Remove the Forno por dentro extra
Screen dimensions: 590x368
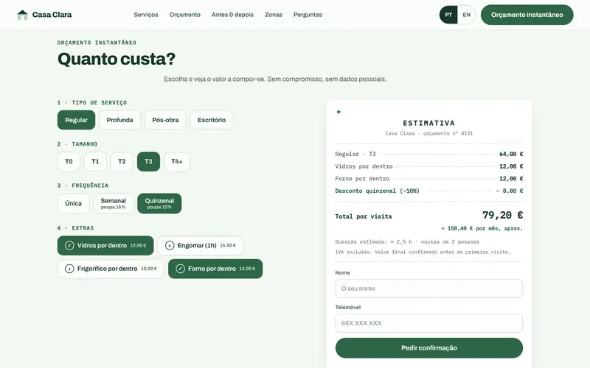coord(215,269)
